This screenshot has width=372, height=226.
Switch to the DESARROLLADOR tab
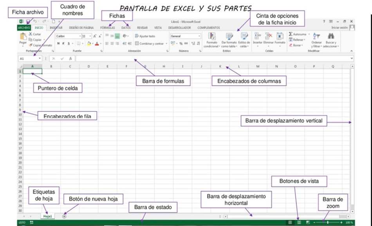[x=180, y=28]
